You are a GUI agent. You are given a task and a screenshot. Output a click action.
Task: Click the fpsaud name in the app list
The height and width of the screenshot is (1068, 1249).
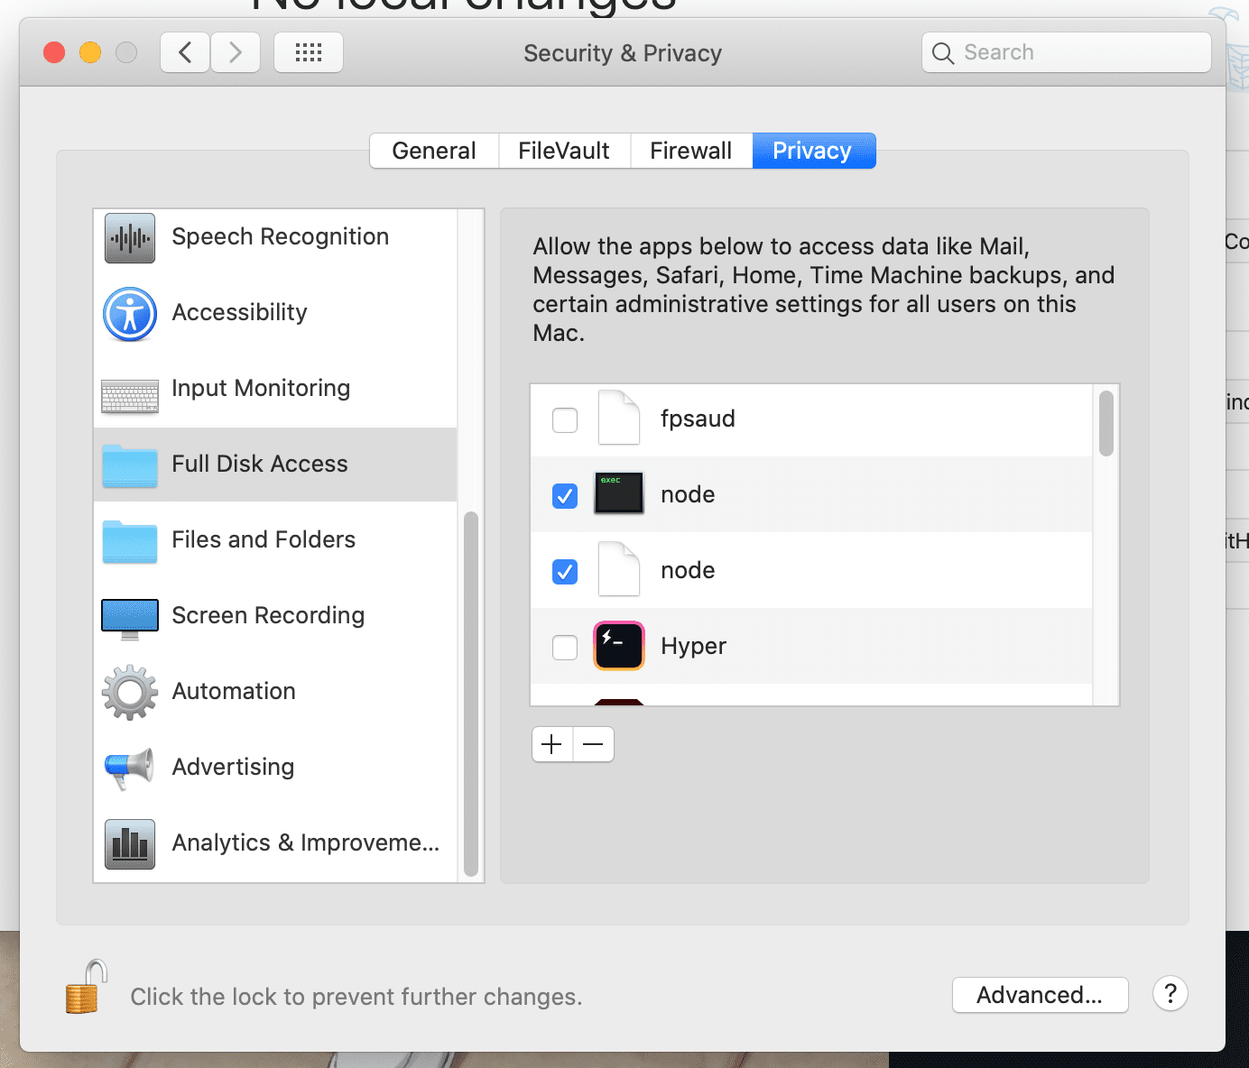pyautogui.click(x=698, y=419)
